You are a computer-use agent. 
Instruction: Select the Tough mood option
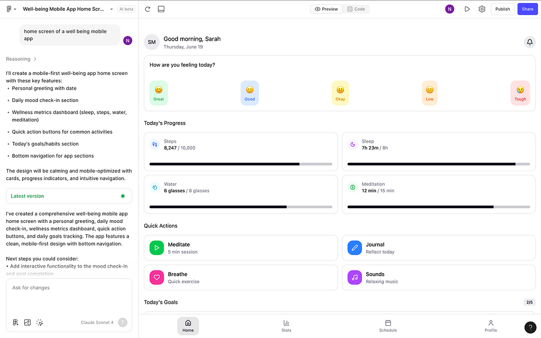pos(520,93)
